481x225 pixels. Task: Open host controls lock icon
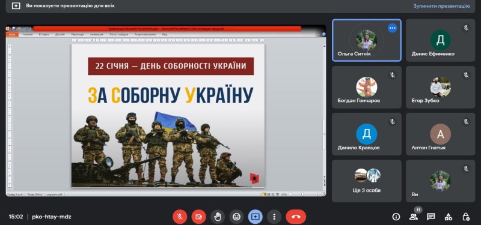tap(465, 217)
